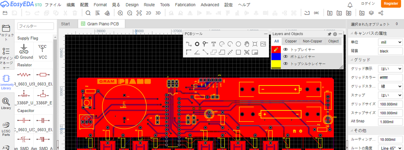Open the Fabrication menu
This screenshot has width=404, height=150.
click(184, 5)
